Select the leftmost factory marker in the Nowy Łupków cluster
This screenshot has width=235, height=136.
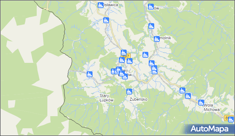113,71
